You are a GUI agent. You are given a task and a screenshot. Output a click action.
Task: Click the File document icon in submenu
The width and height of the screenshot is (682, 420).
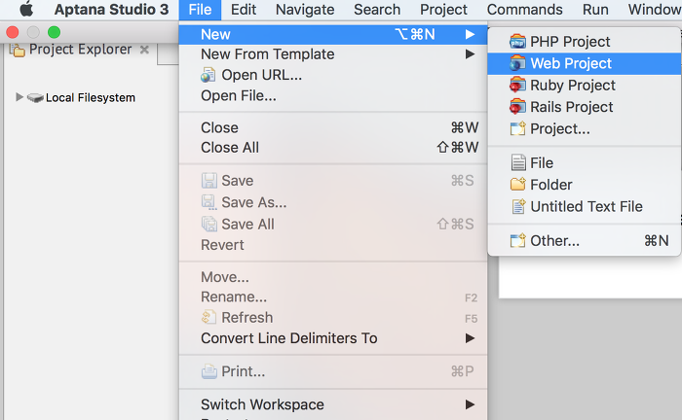point(518,162)
